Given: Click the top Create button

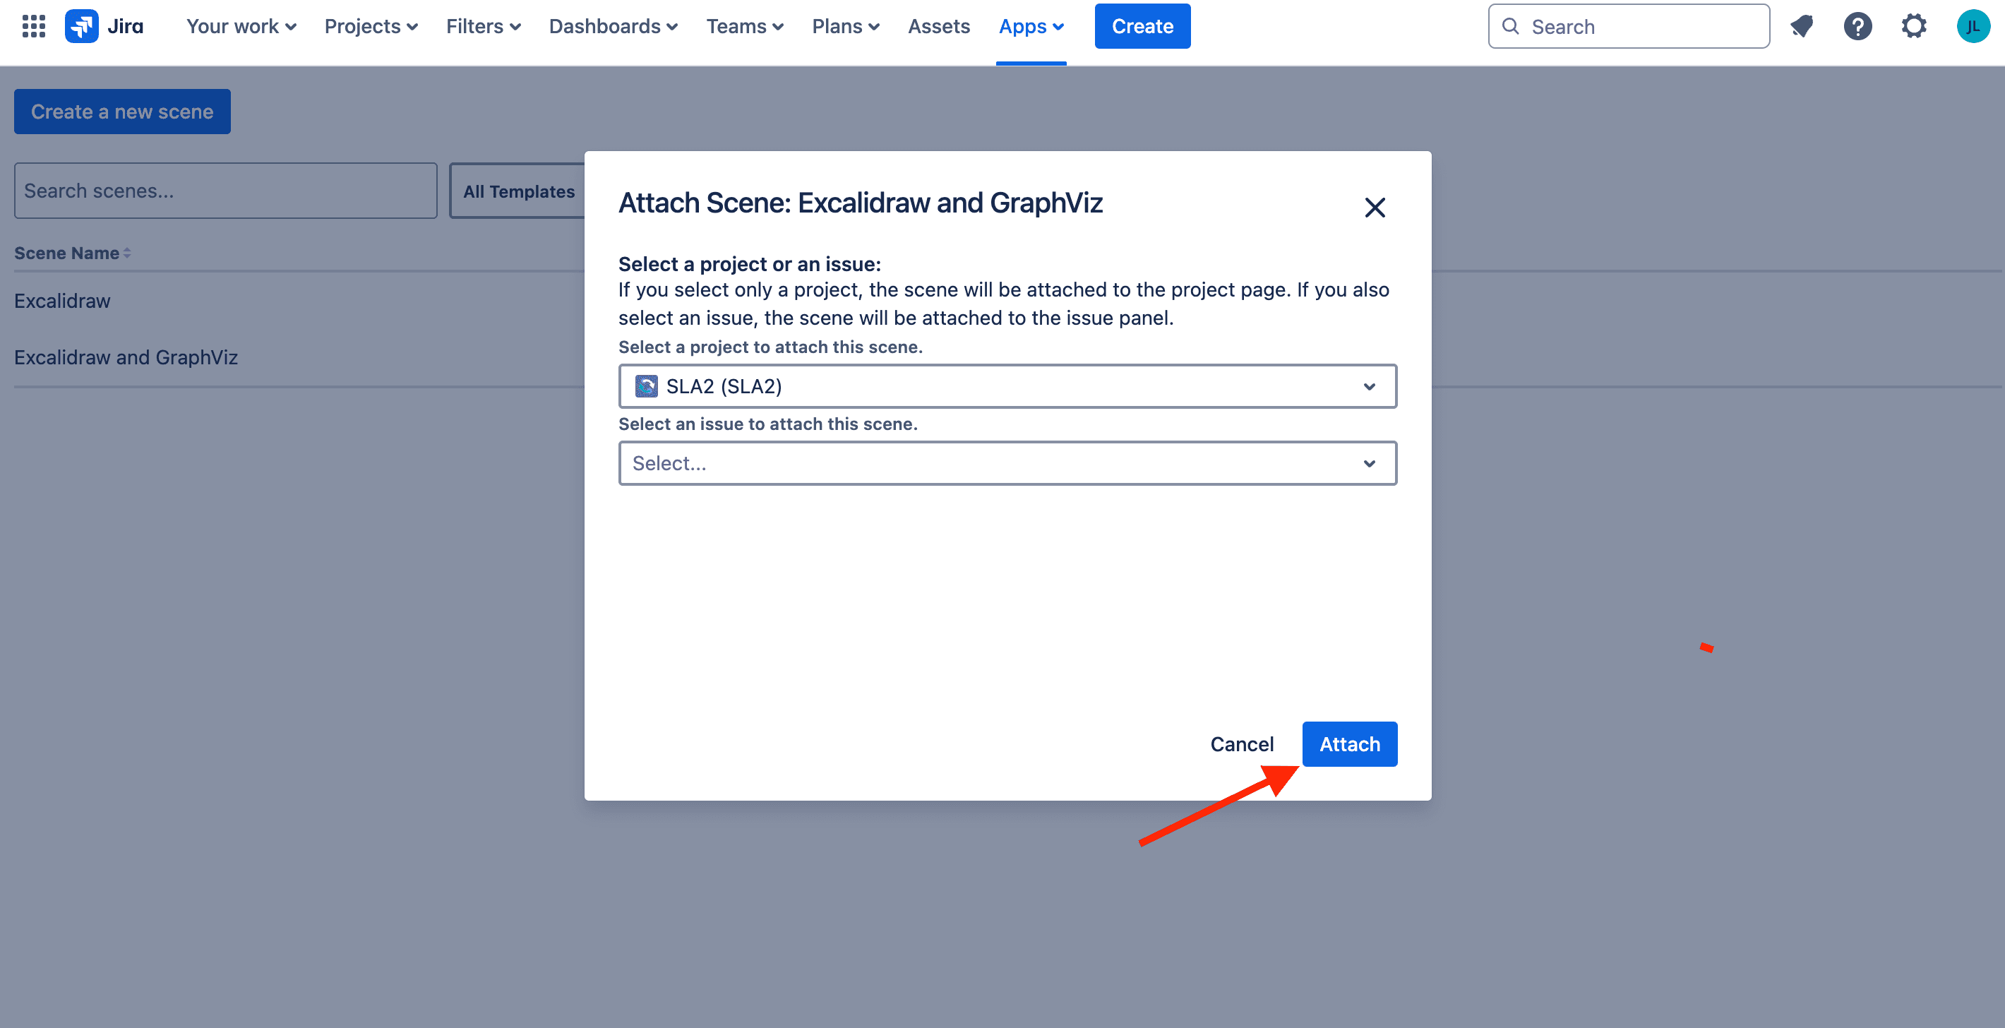Looking at the screenshot, I should click(1142, 26).
